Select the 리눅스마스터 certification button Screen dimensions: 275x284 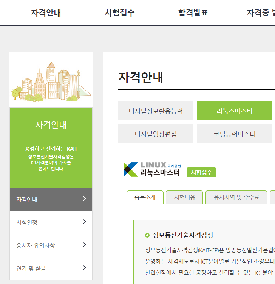point(234,111)
